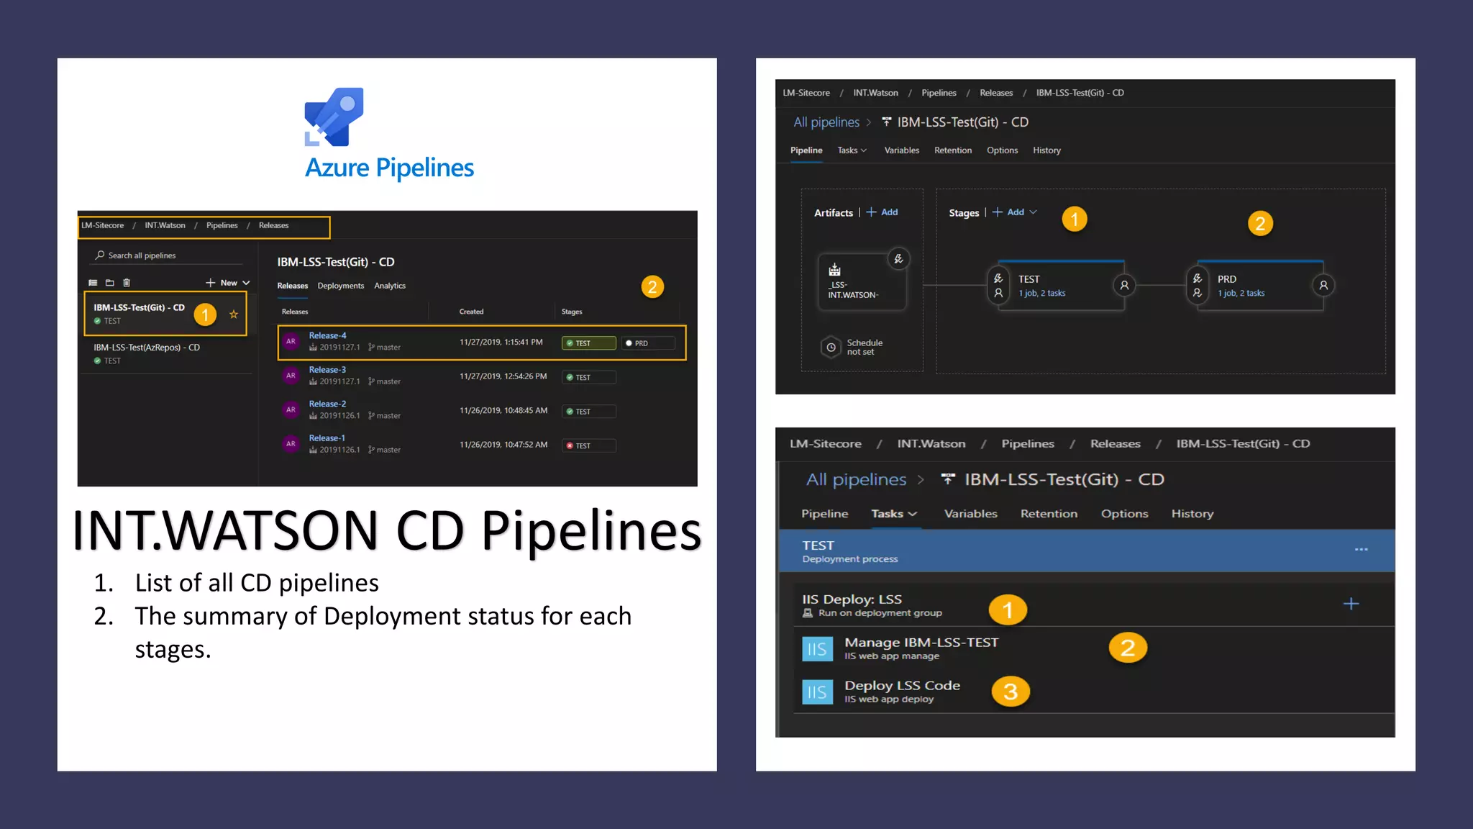The height and width of the screenshot is (829, 1473).
Task: Open the History tab in the Tasks tab view
Action: tap(1192, 514)
